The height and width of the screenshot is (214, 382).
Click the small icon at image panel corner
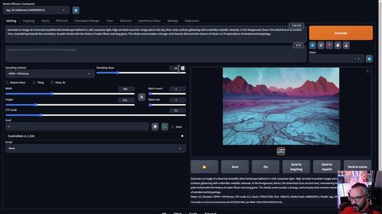pos(368,71)
